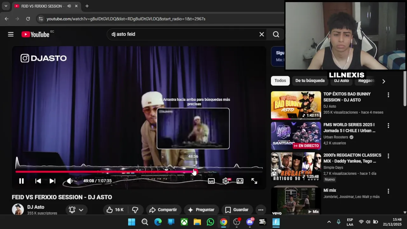The height and width of the screenshot is (229, 407).
Task: Enter full screen mode
Action: point(254,181)
